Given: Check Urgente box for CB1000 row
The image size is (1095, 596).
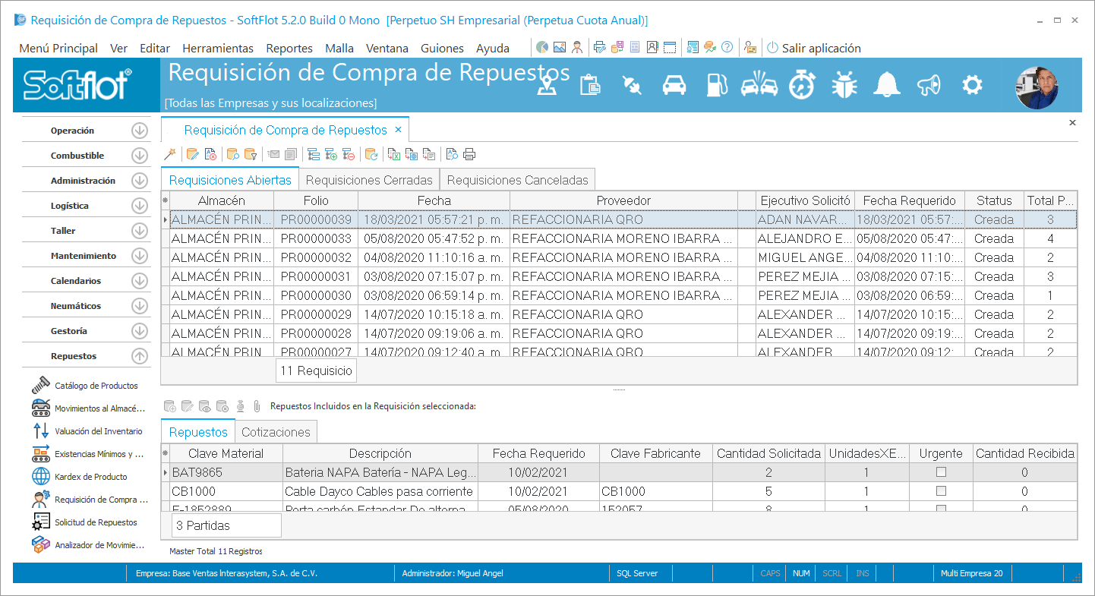Looking at the screenshot, I should (x=941, y=491).
